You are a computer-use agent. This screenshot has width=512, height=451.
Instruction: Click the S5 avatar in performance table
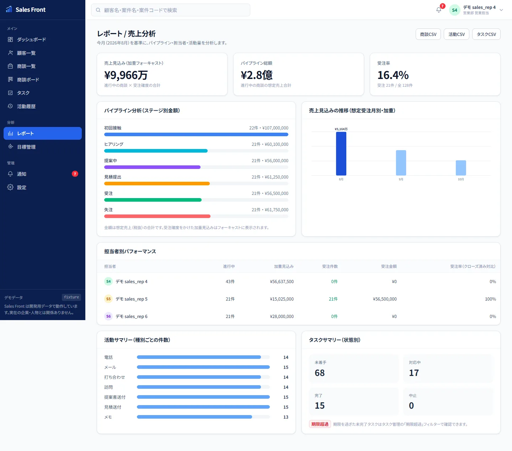pos(108,299)
